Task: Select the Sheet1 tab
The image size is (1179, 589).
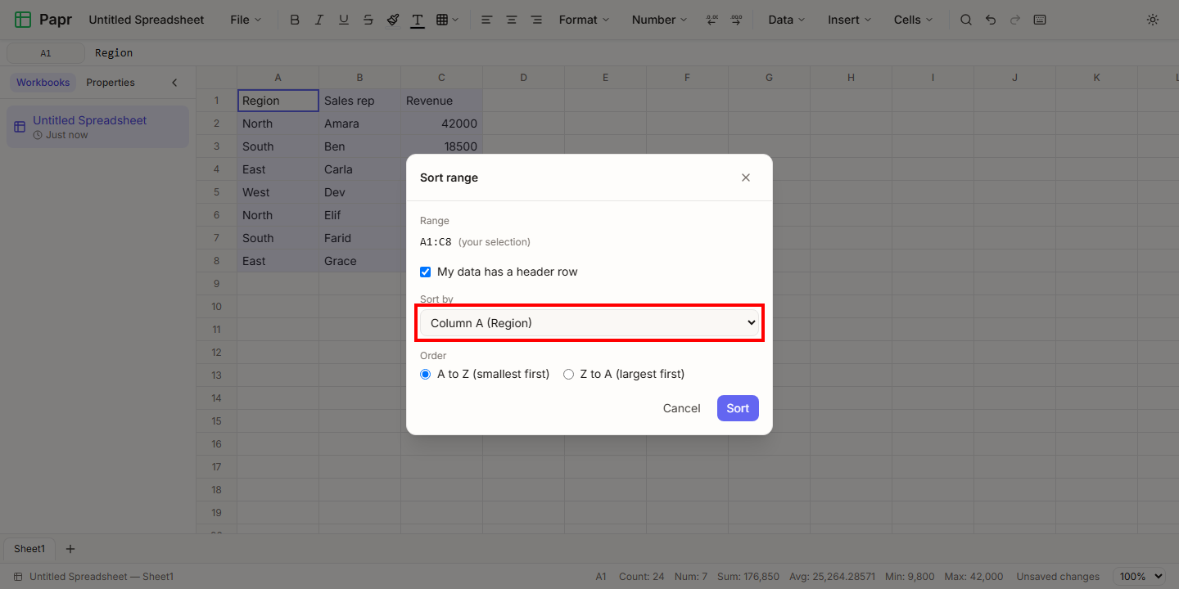Action: [29, 549]
